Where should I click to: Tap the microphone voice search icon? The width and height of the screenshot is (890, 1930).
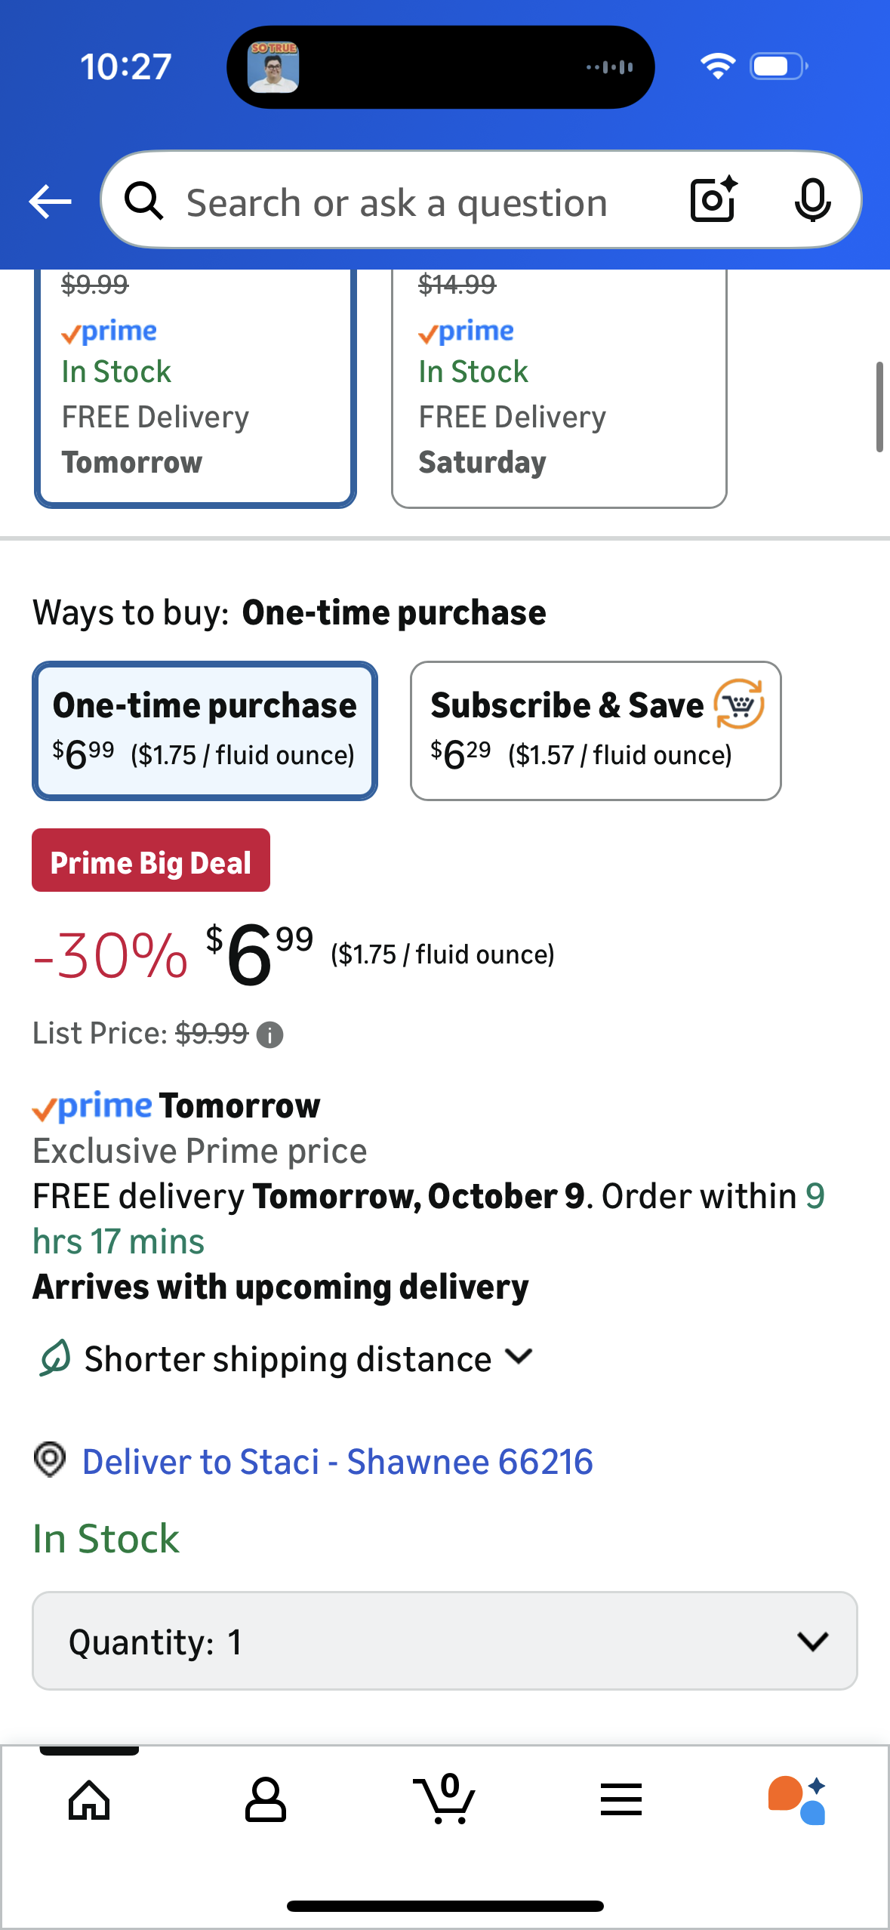click(812, 200)
